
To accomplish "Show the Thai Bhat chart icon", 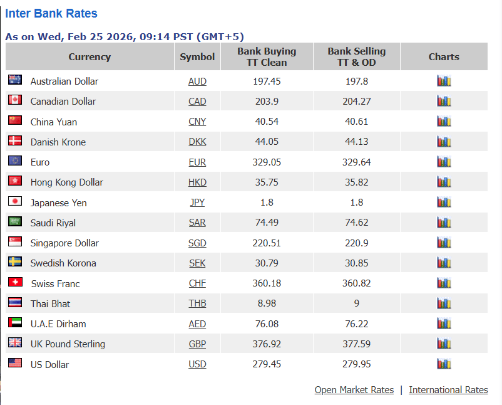I will pyautogui.click(x=444, y=303).
